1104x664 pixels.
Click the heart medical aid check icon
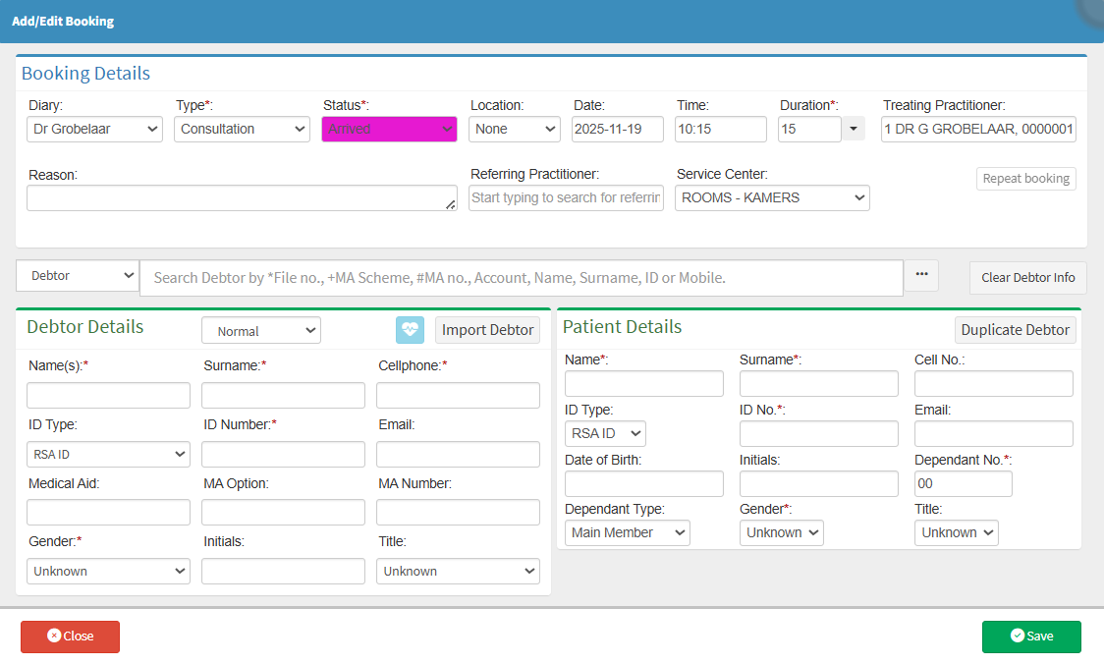(x=410, y=330)
